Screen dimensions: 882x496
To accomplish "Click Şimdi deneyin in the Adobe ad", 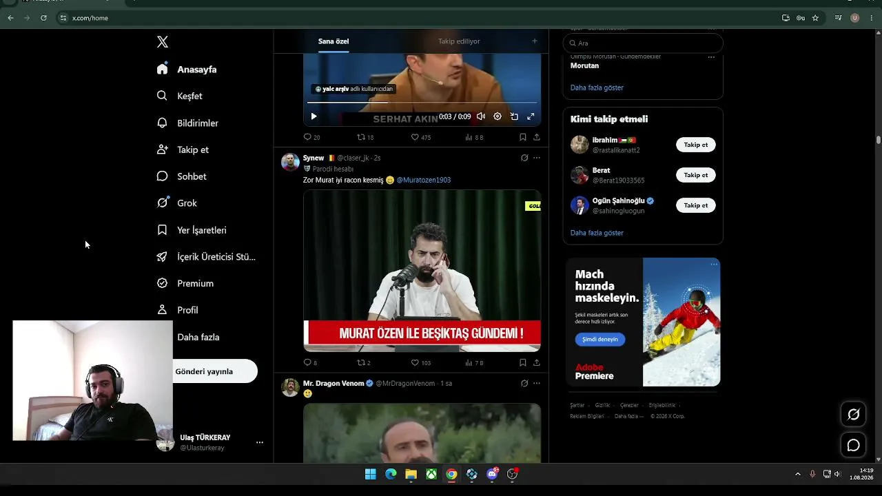I will pos(600,340).
